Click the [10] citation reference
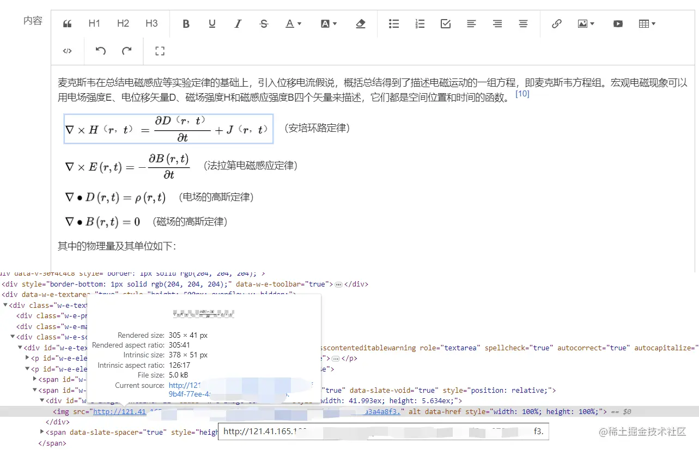This screenshot has height=450, width=699. (522, 94)
